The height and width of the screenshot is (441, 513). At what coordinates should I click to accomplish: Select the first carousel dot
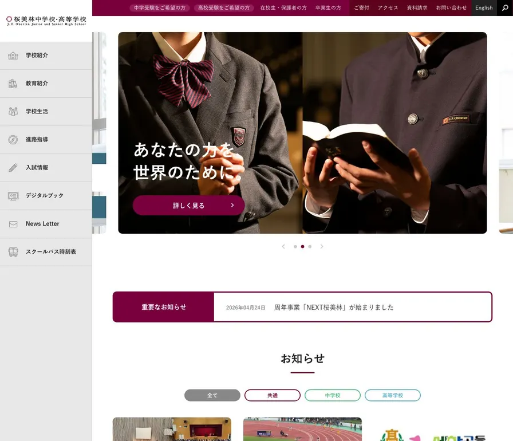(x=295, y=247)
